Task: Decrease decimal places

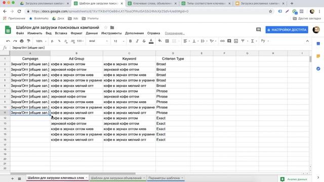Action: (66, 41)
